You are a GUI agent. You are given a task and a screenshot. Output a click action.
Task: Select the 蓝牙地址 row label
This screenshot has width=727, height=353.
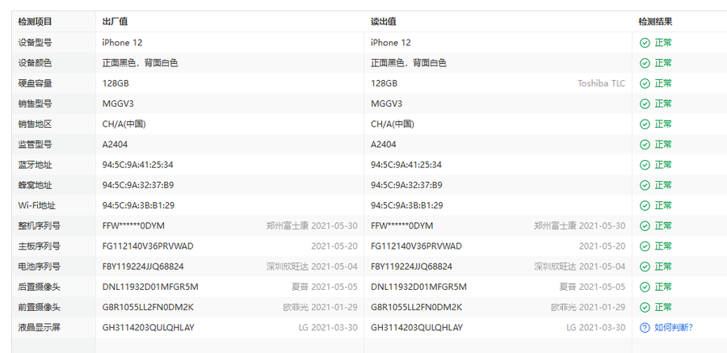coord(36,165)
